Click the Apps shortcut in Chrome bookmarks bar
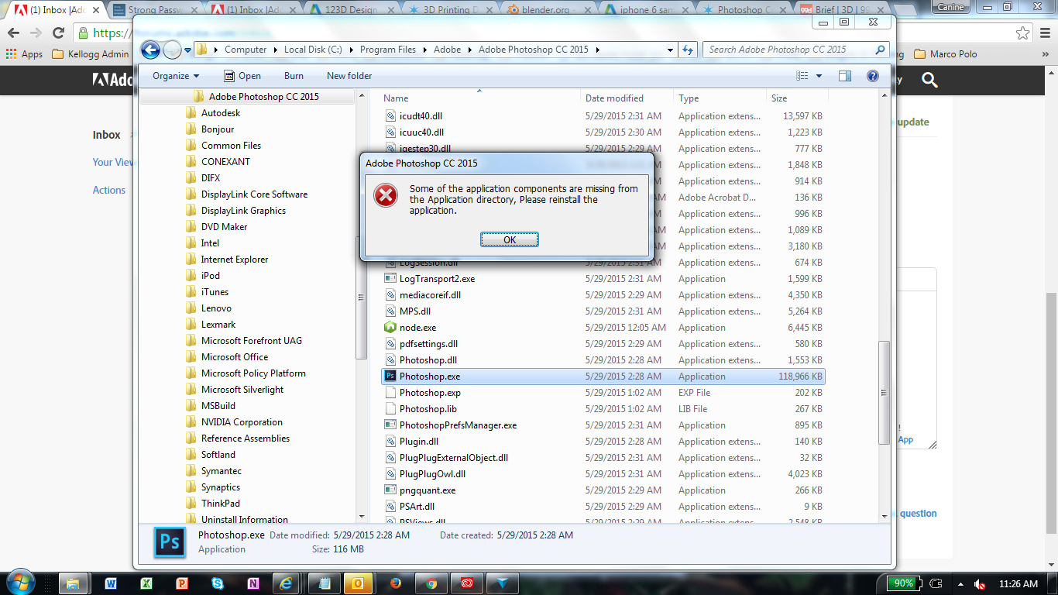 coord(24,54)
